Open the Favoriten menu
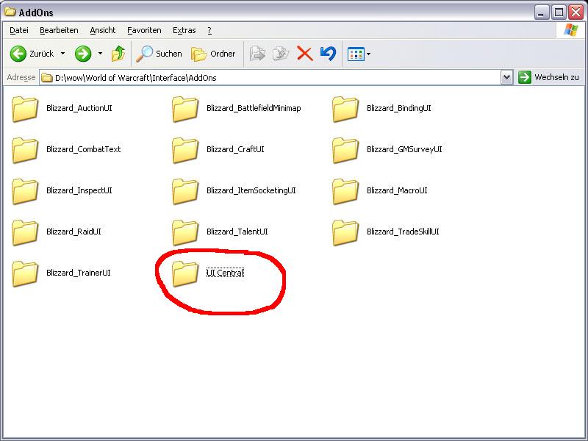The height and width of the screenshot is (441, 588). click(x=144, y=30)
